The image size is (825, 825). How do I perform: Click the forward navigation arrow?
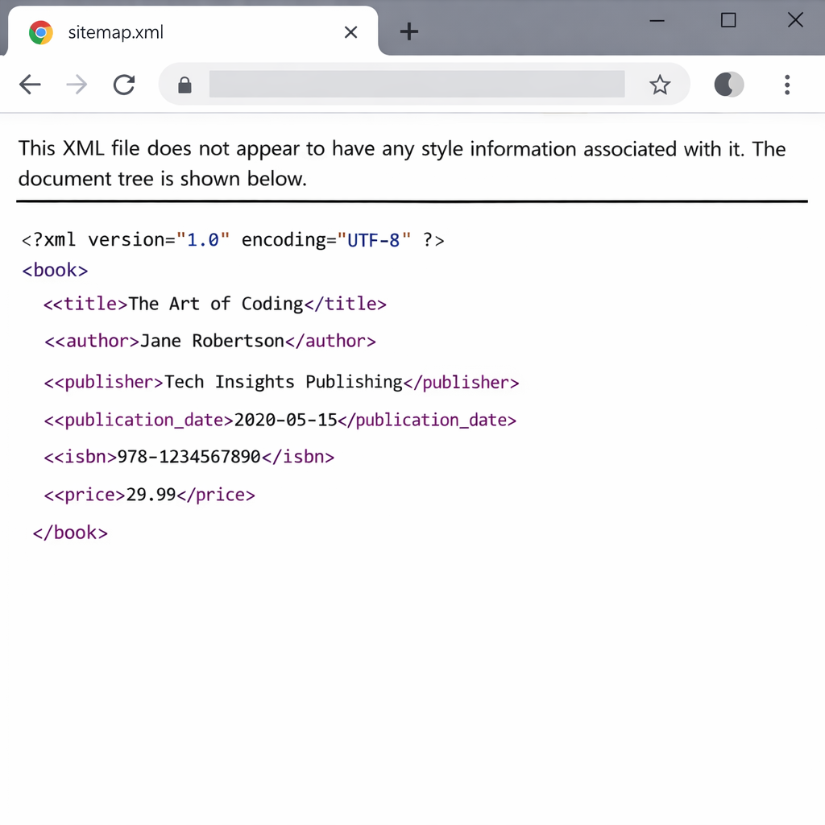point(77,85)
